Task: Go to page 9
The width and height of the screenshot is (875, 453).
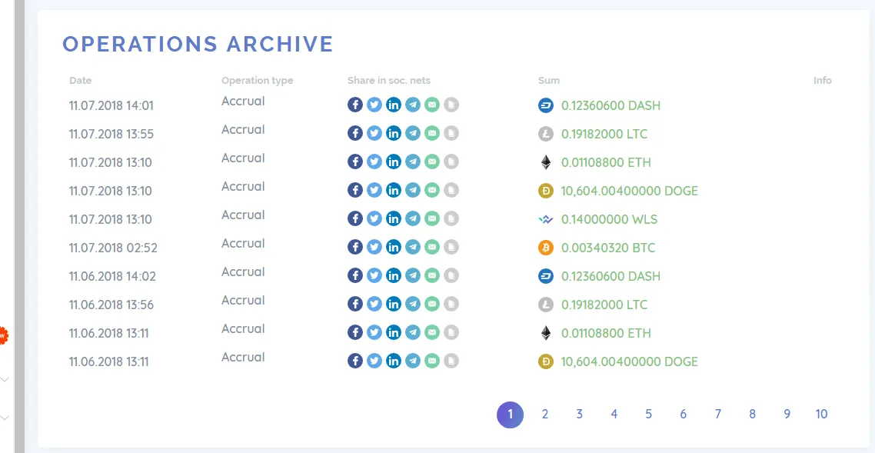Action: (787, 415)
